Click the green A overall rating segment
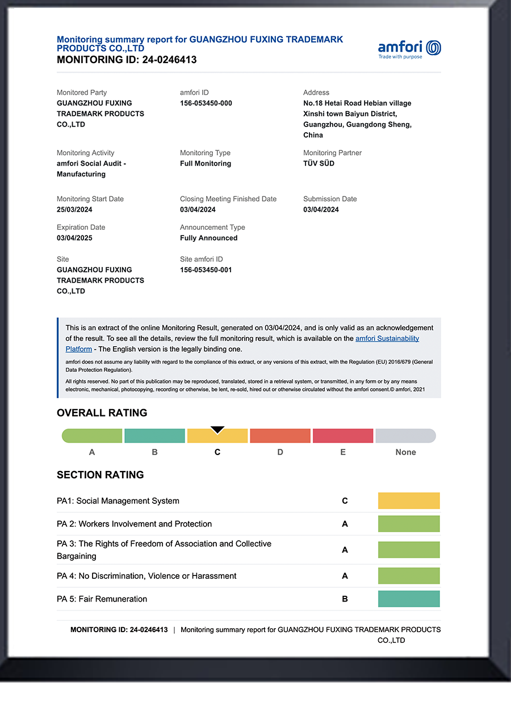 92,436
